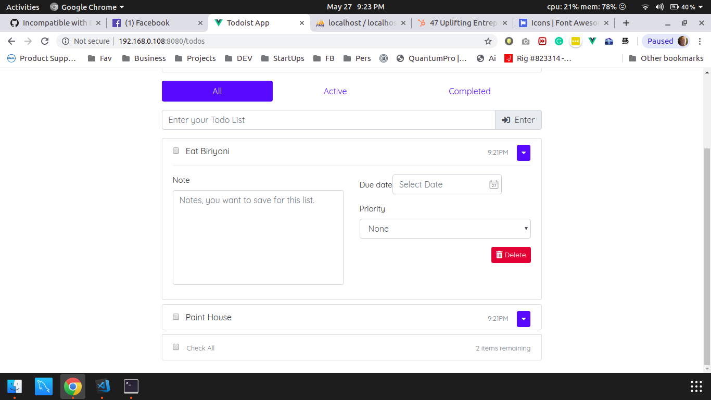The width and height of the screenshot is (711, 400).
Task: Click the arrow icon inside the Enter button
Action: point(505,120)
